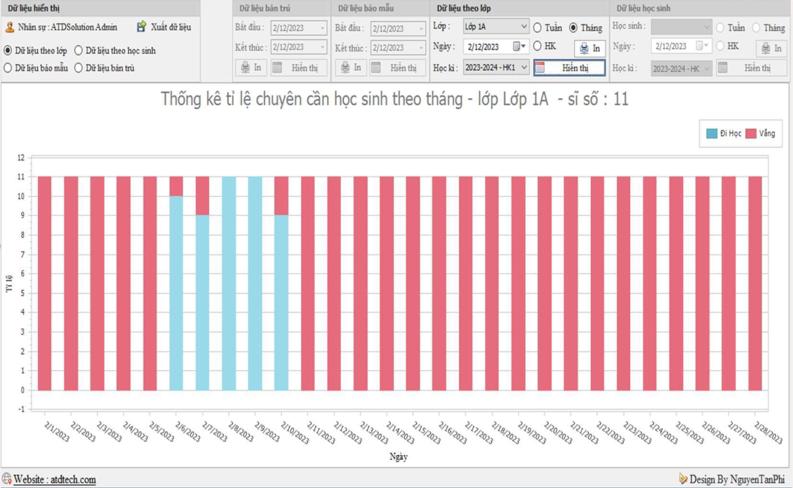Click the export data icon (Xuất dữ liệu)
The height and width of the screenshot is (488, 793).
click(141, 27)
